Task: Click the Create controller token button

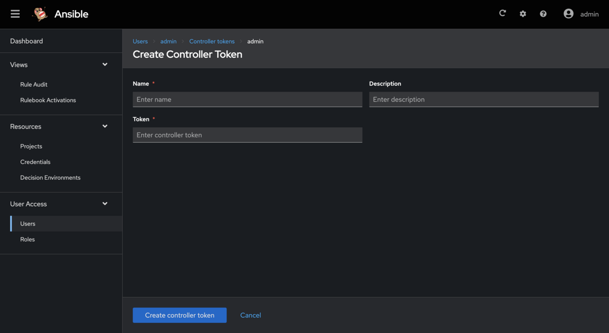Action: click(179, 315)
